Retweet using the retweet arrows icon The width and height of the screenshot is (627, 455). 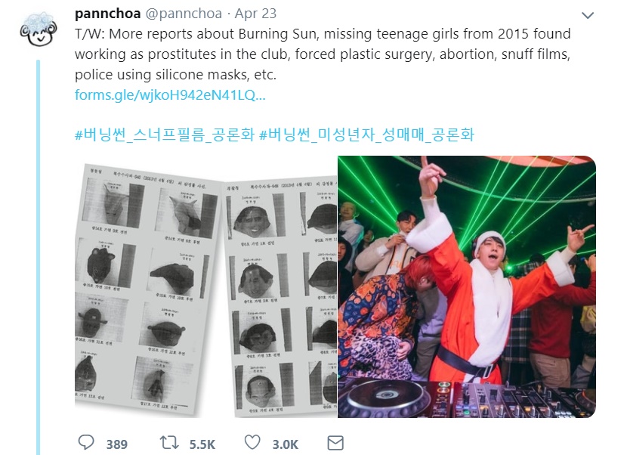pyautogui.click(x=169, y=443)
